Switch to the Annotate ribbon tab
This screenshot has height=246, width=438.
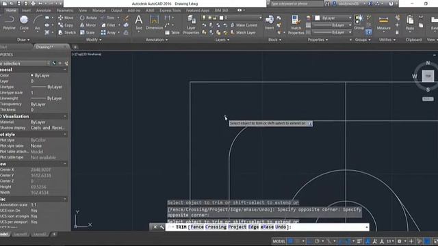[44, 10]
